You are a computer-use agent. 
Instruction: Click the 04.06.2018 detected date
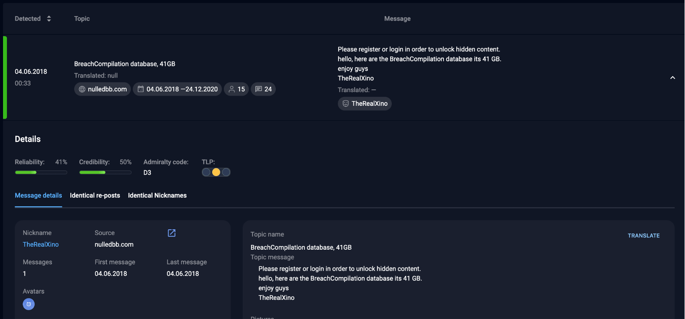coord(31,71)
